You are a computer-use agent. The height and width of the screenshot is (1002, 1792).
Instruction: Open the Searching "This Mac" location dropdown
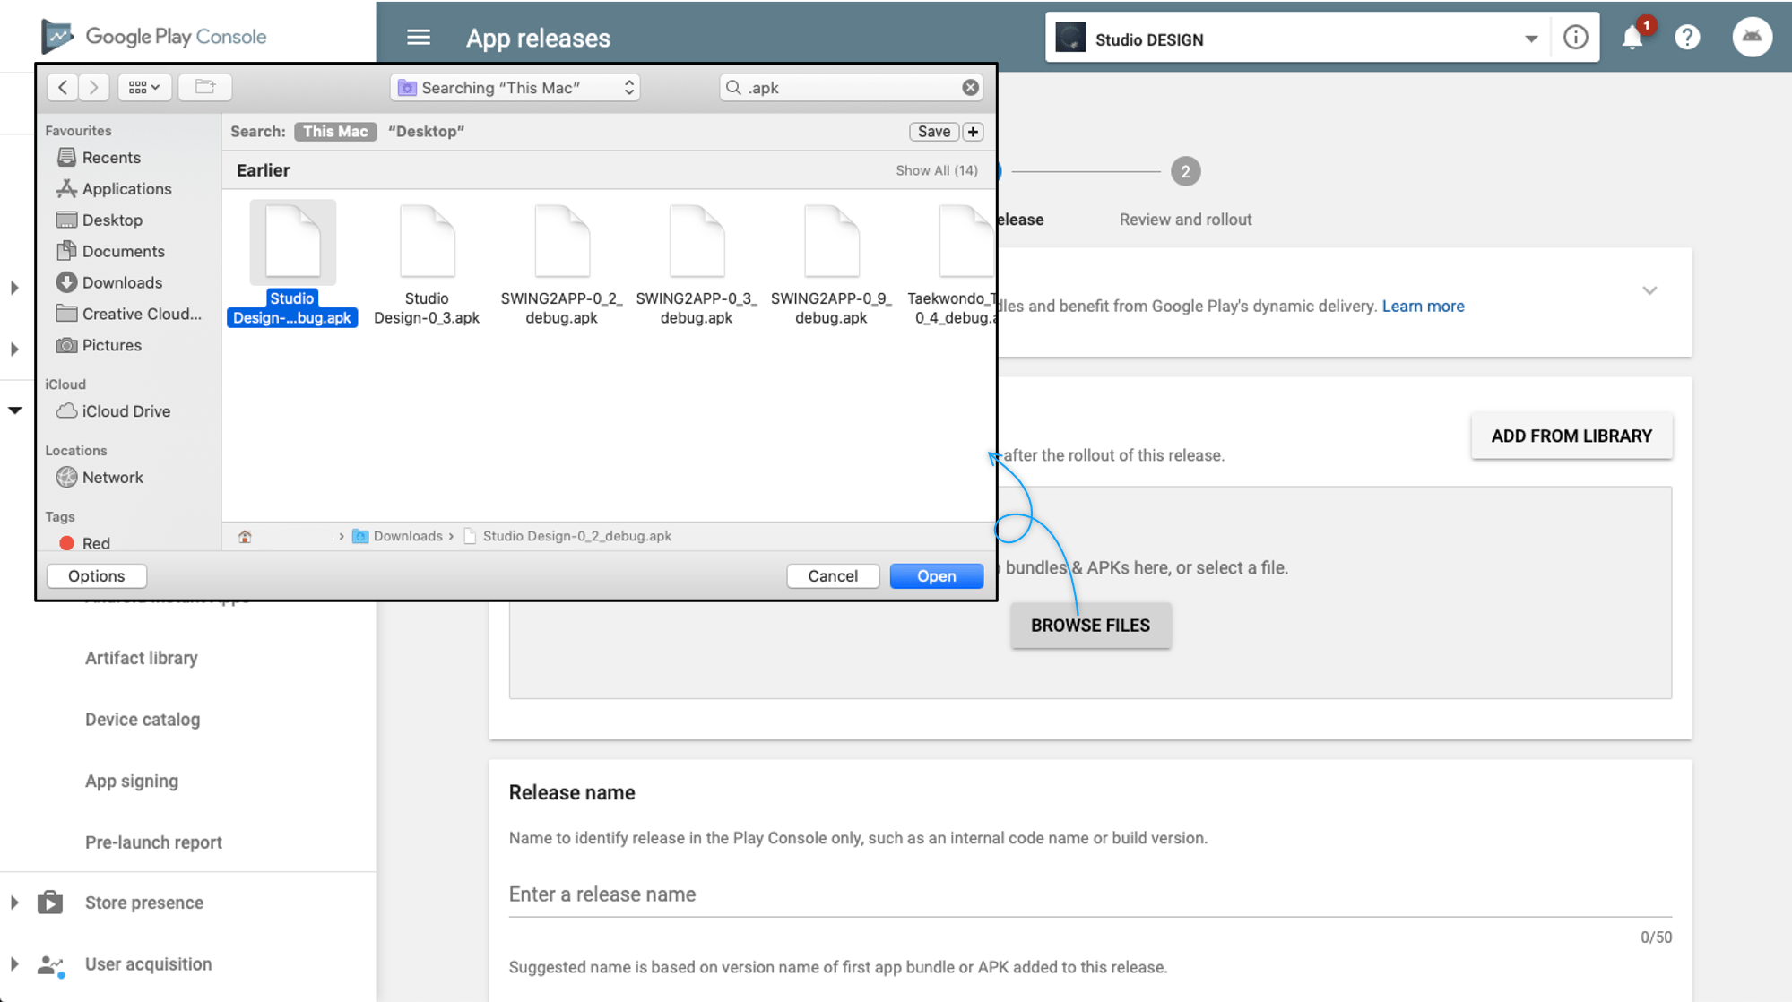coord(515,87)
